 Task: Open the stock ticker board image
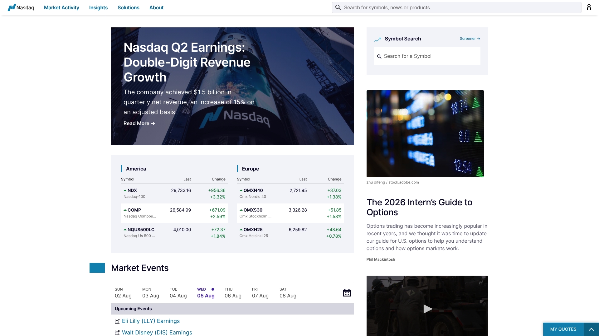[x=425, y=134]
